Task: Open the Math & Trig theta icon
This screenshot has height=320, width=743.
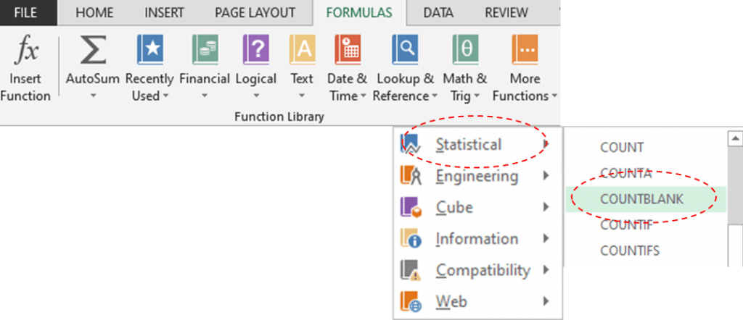Action: (465, 50)
